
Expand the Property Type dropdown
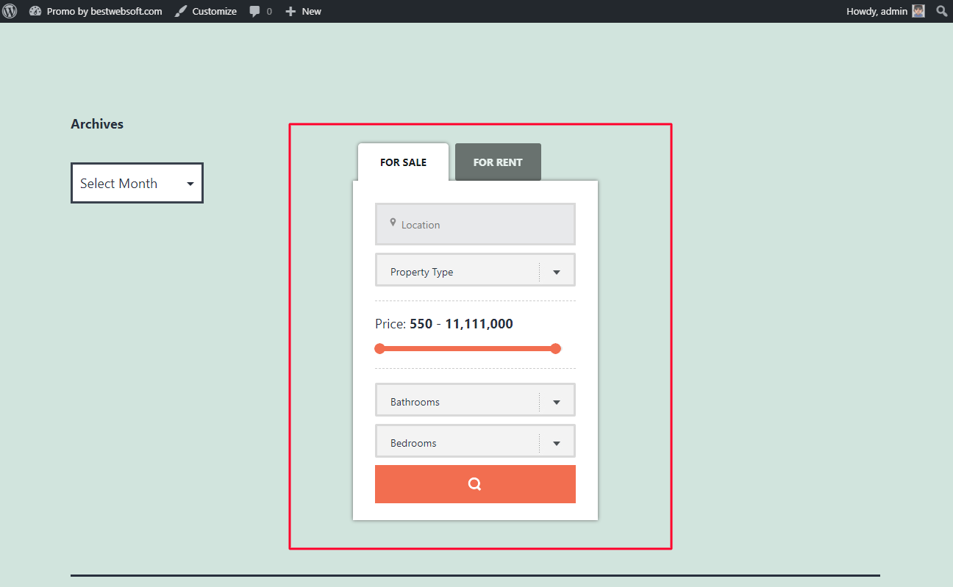pos(475,270)
